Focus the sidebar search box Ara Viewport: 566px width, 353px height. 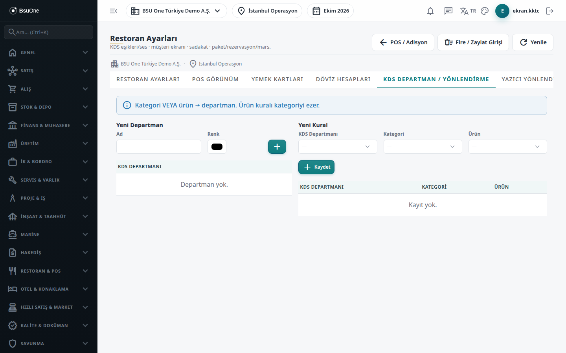[49, 32]
